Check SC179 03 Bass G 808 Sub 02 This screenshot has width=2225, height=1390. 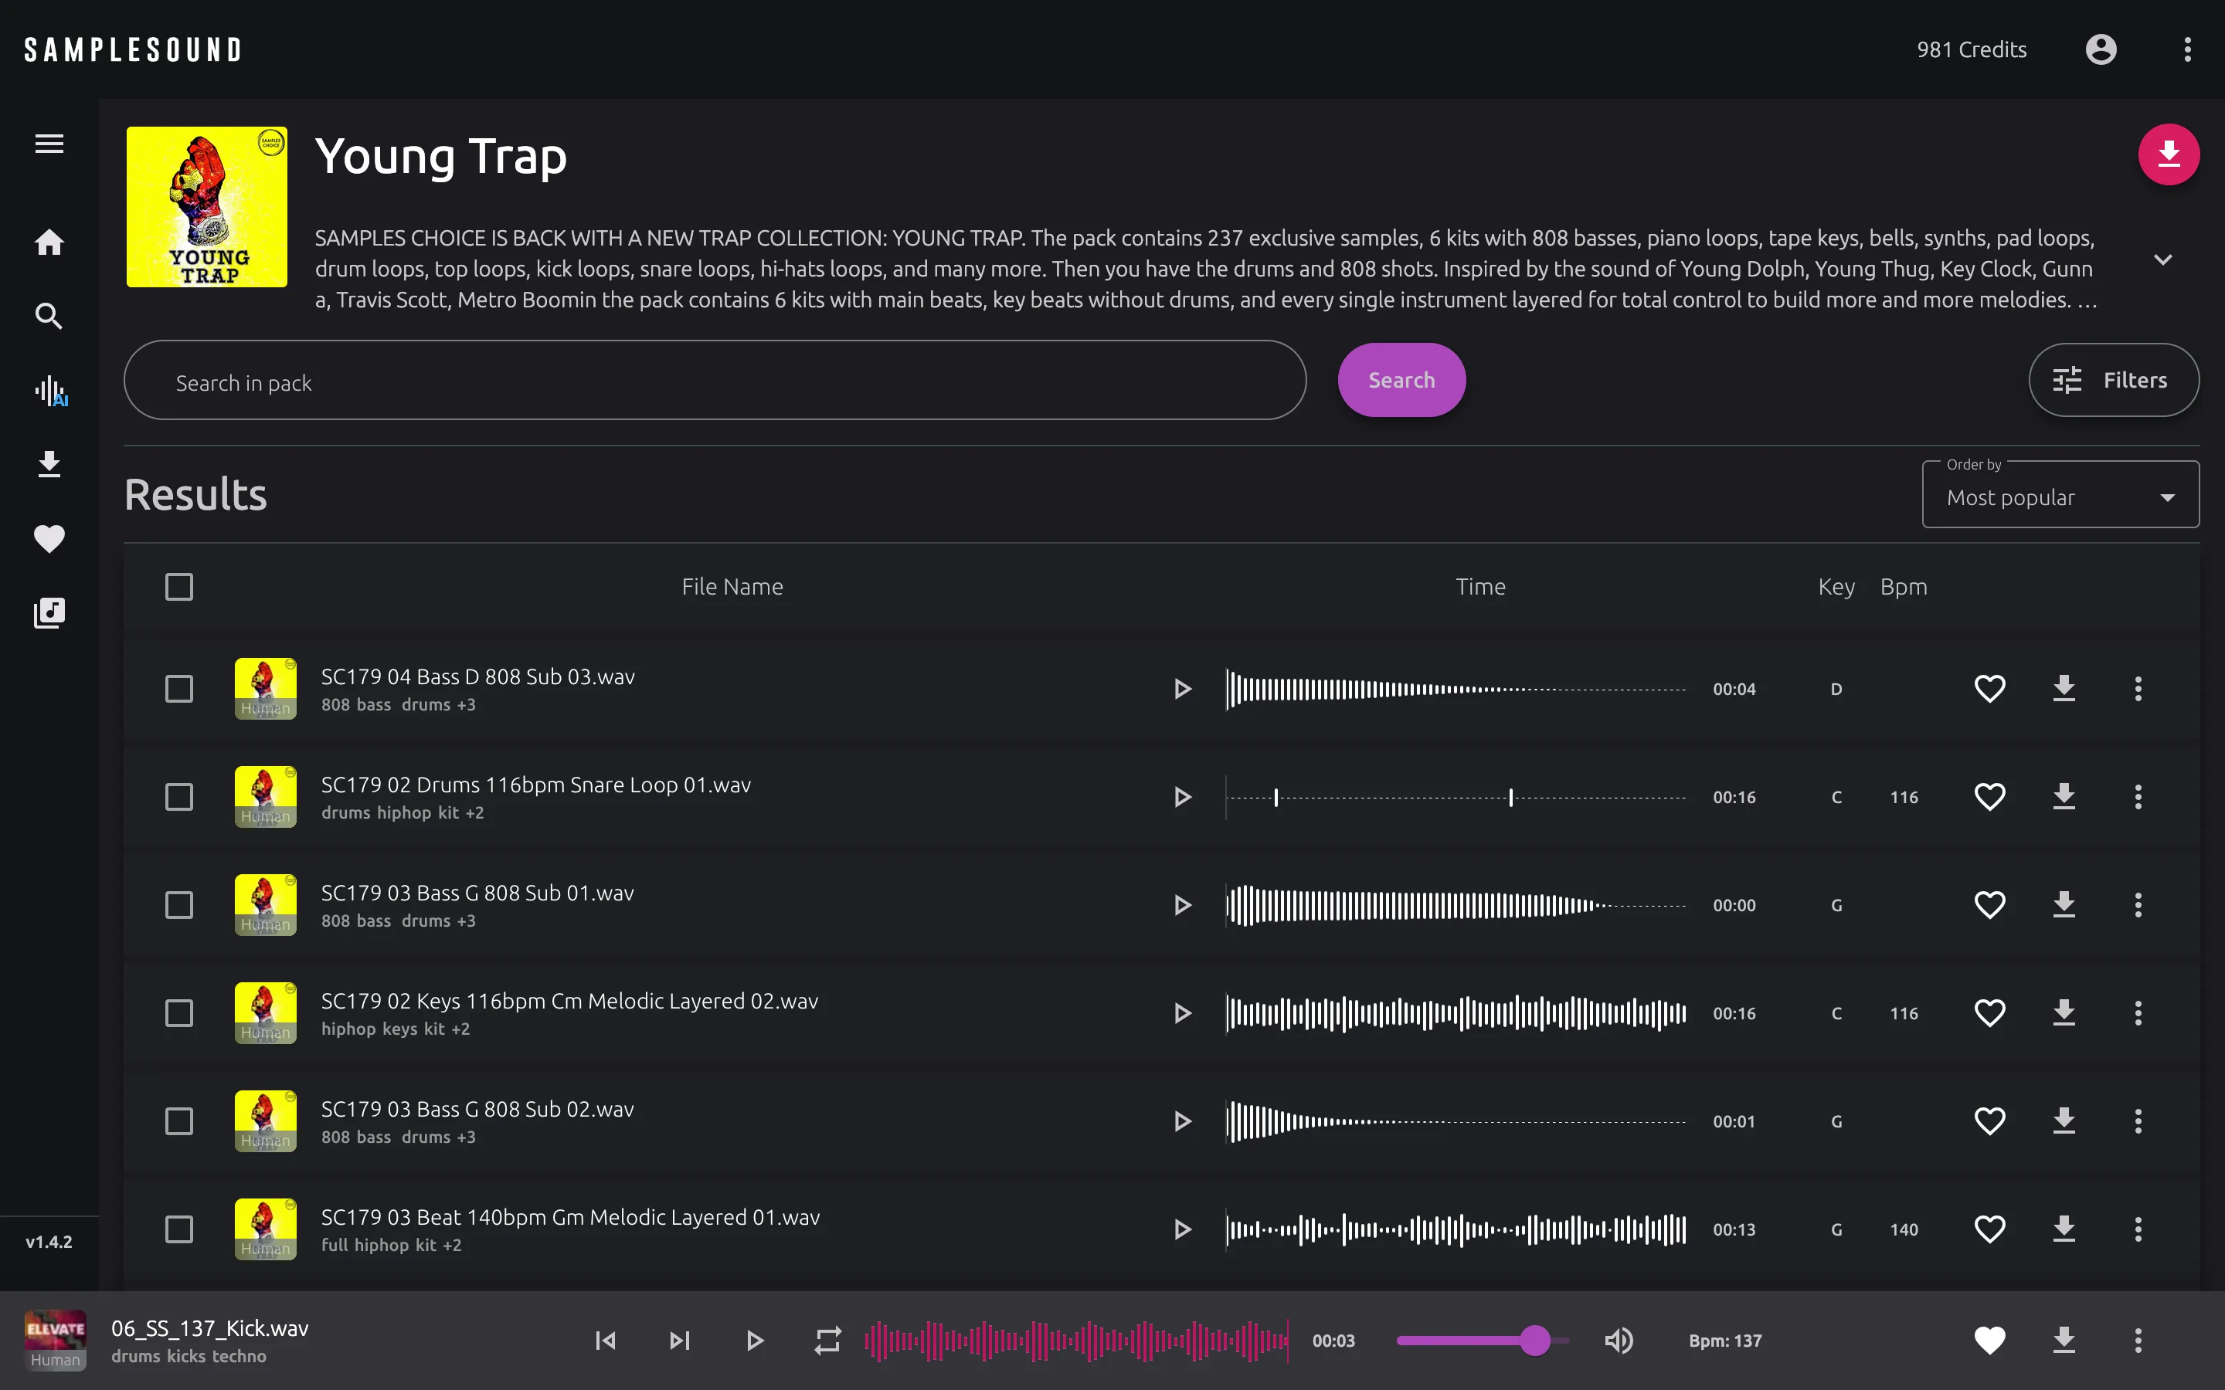(179, 1121)
